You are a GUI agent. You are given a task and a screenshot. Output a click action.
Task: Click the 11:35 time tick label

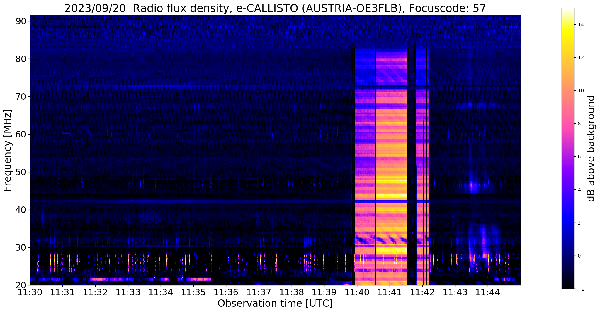[193, 292]
